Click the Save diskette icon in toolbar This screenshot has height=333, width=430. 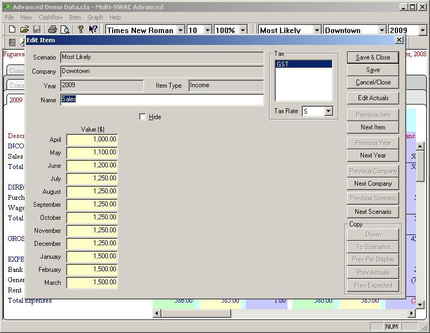pyautogui.click(x=37, y=30)
